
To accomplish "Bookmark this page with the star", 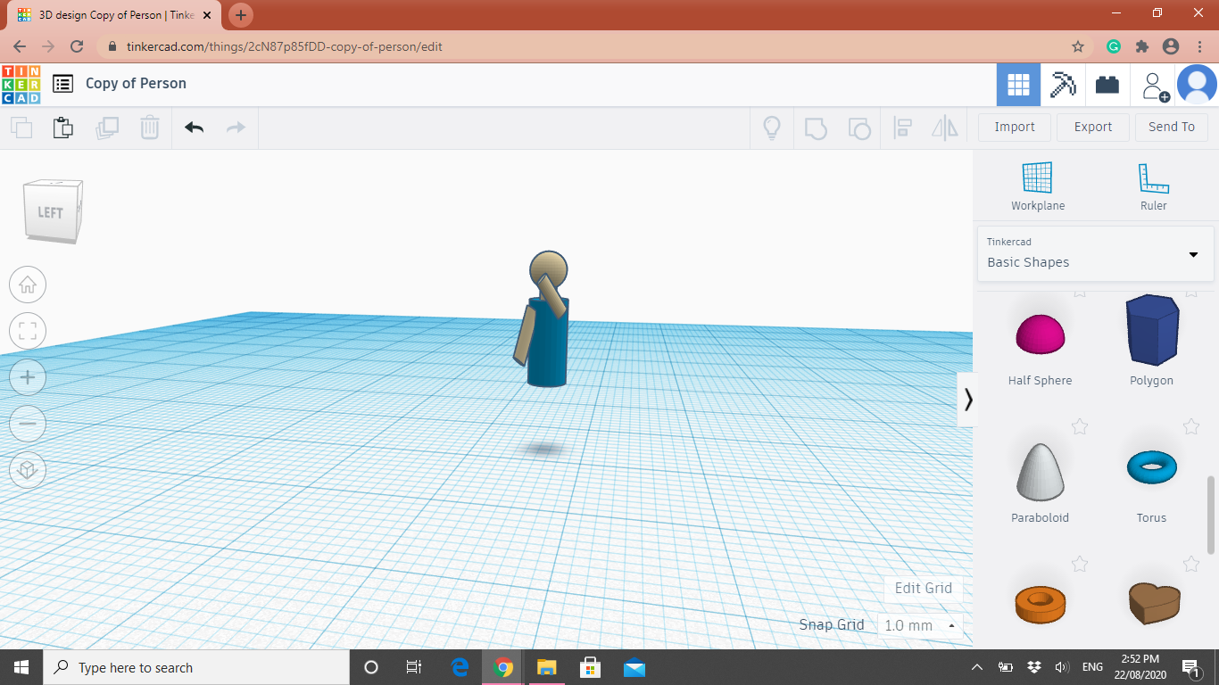I will coord(1078,46).
